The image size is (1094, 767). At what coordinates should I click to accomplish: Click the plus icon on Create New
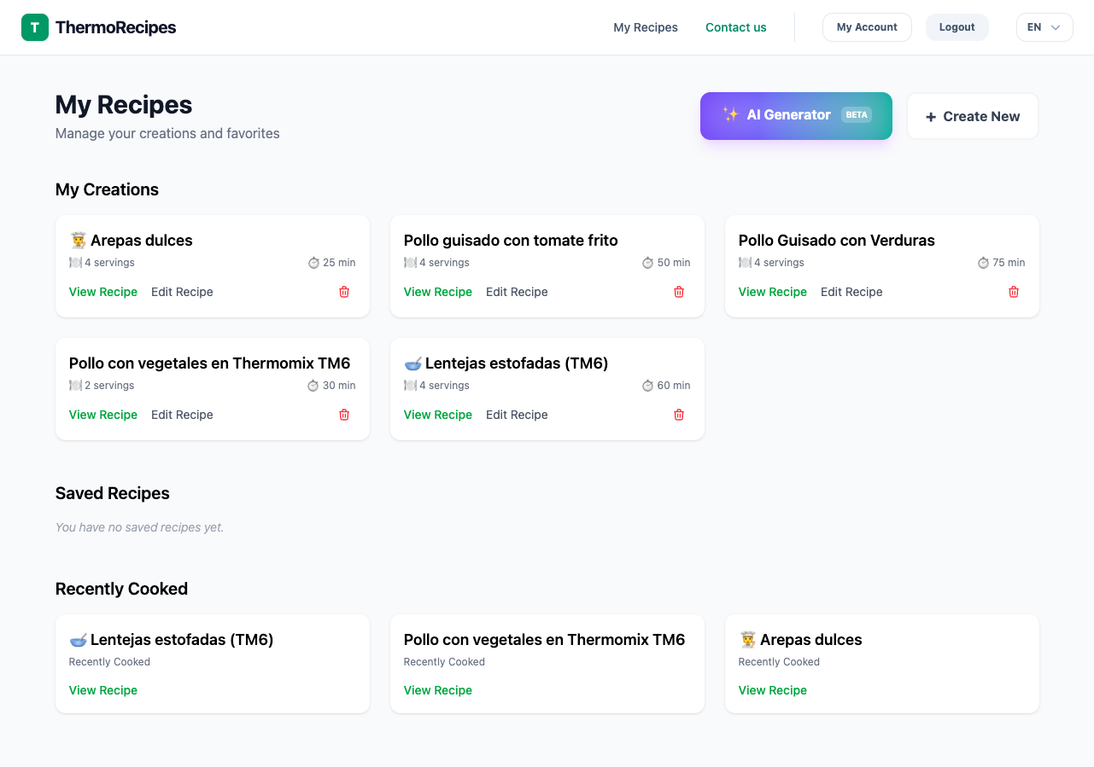click(x=931, y=117)
